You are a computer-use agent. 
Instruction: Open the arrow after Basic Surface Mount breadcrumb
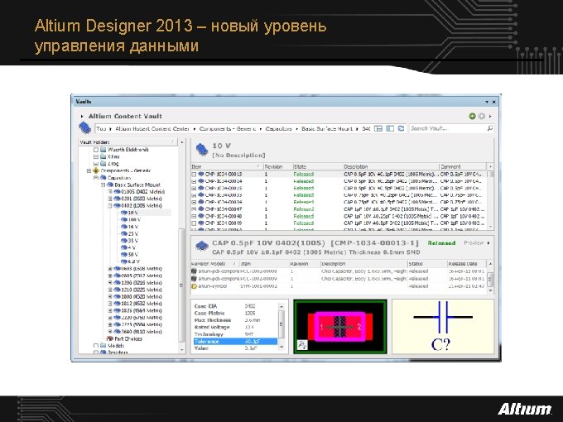pos(357,129)
